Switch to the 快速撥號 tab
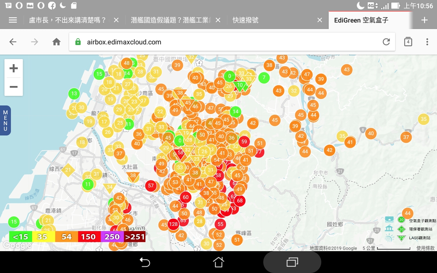Image resolution: width=437 pixels, height=273 pixels. tap(245, 20)
